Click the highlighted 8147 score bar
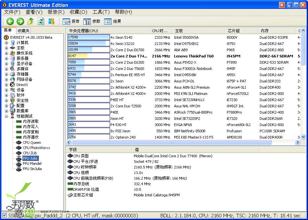 [89, 56]
